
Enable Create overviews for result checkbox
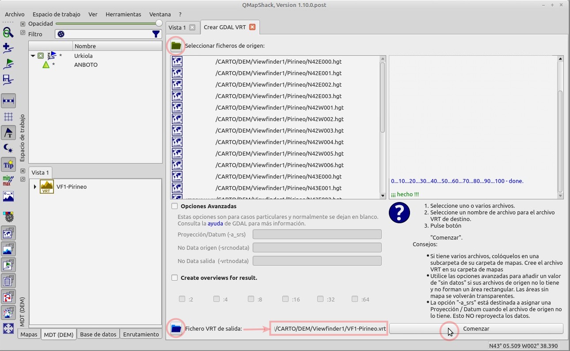point(175,278)
